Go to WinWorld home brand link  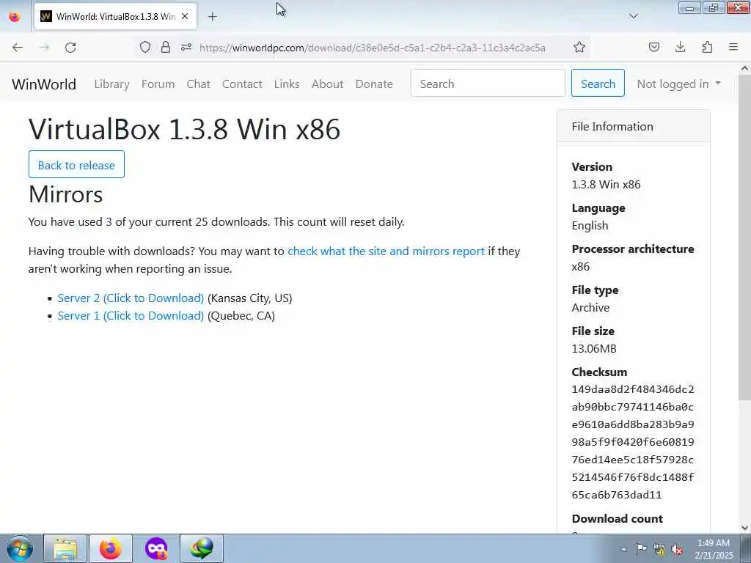(44, 84)
